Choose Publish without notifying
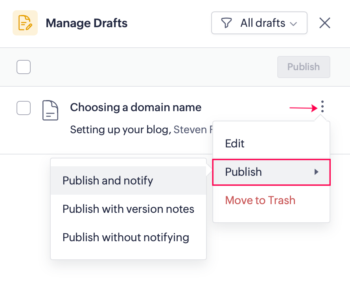This screenshot has height=294, width=350. [126, 237]
